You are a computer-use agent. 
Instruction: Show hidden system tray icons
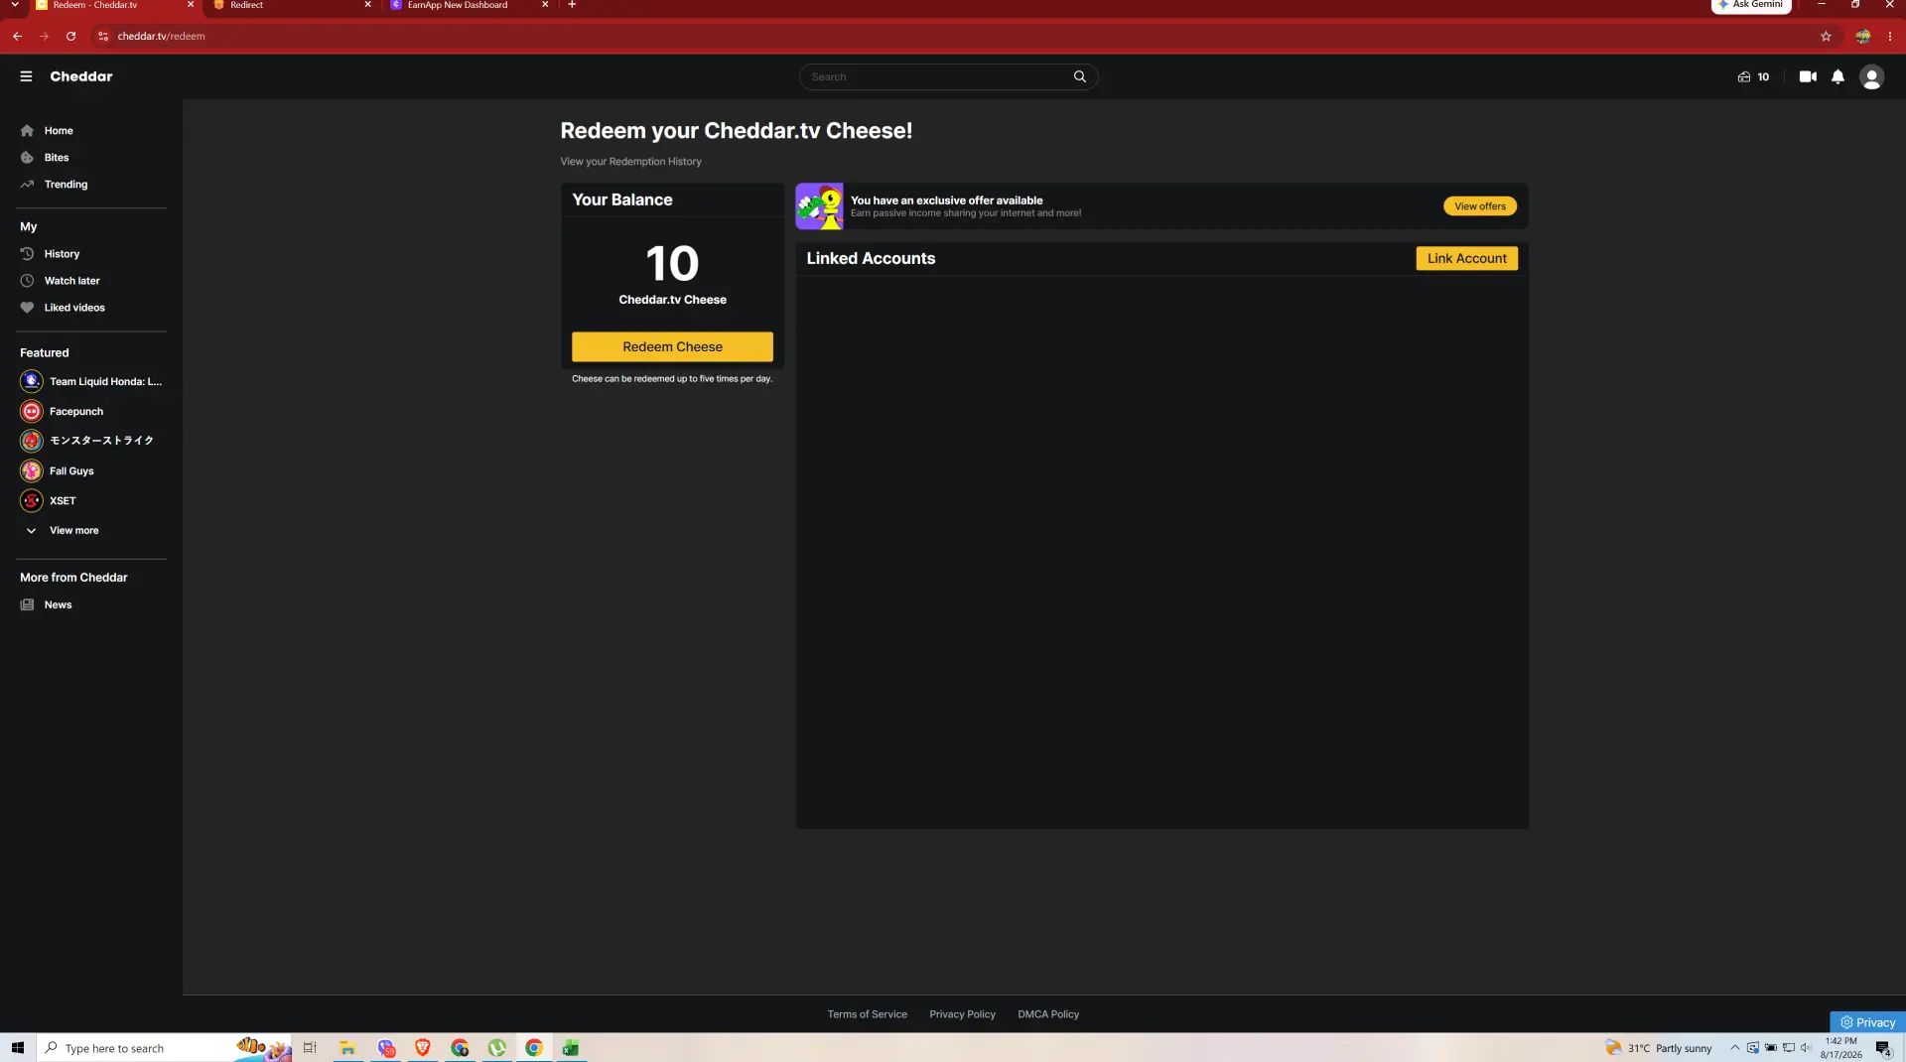click(x=1734, y=1048)
